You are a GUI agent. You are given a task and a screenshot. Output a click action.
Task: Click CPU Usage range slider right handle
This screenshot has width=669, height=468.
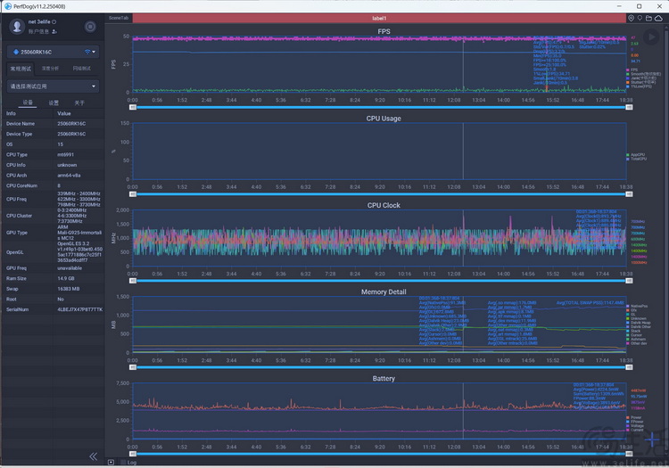click(x=629, y=194)
